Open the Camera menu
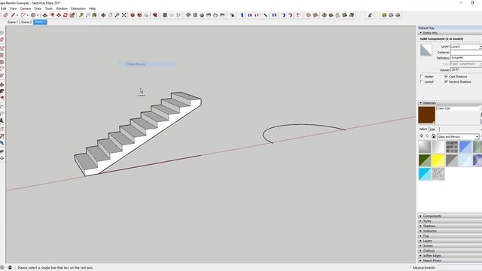This screenshot has width=482, height=271. 25,8
